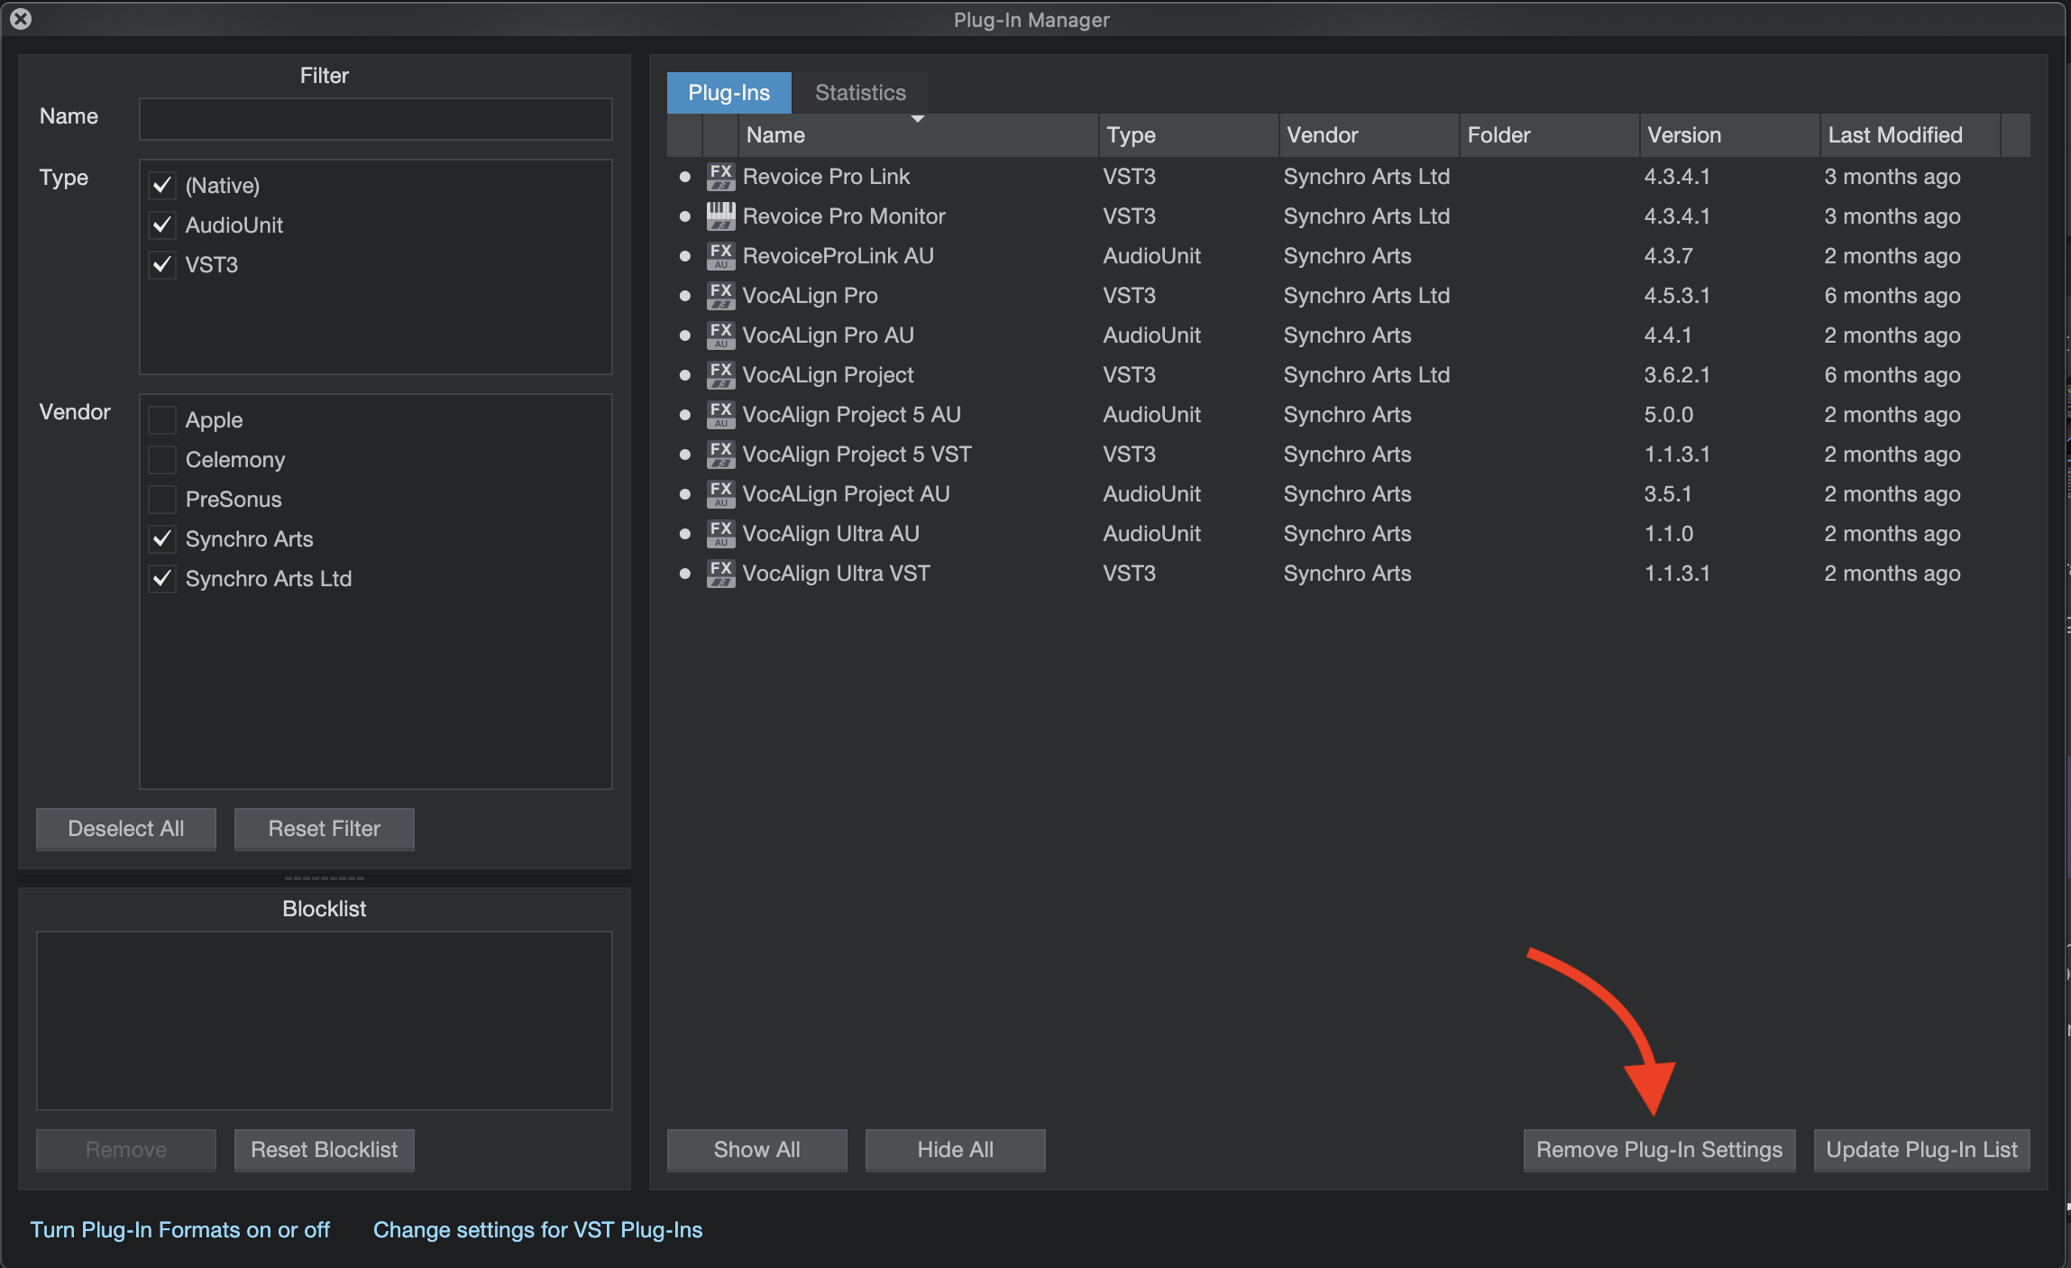Toggle visibility dot for RevoiceProLink AU
The image size is (2071, 1268).
[x=685, y=256]
